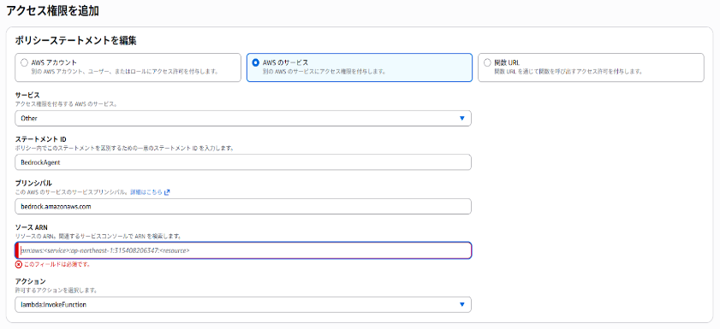
Task: Click the アクセス権限を付与する AWS のサービス description
Action: pyautogui.click(x=66, y=104)
